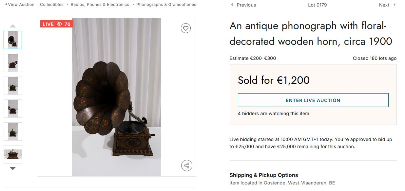This screenshot has width=405, height=191.
Task: Select the second phonograph thumbnail
Action: (x=13, y=63)
